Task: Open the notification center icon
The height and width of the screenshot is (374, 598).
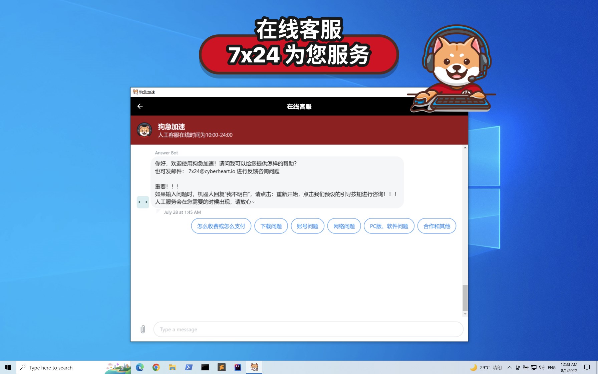Action: click(x=587, y=367)
